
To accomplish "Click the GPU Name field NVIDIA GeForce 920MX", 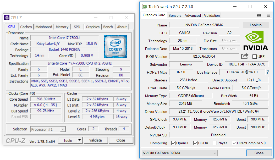I will 204,25.
